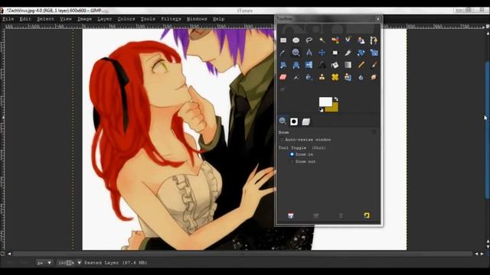The height and width of the screenshot is (275, 490).
Task: Select the Measure compass tool
Action: tap(309, 53)
